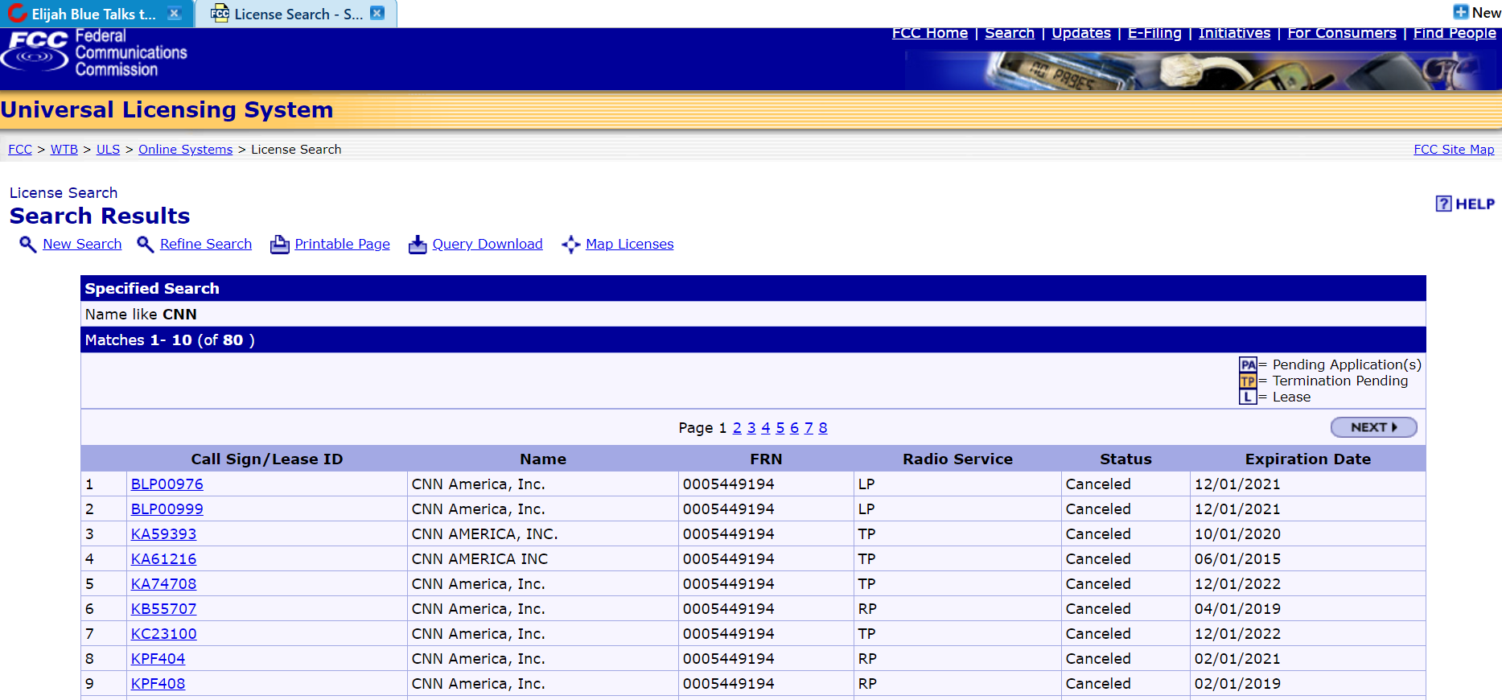Viewport: 1502px width, 700px height.
Task: Go to results page 6
Action: (x=794, y=428)
